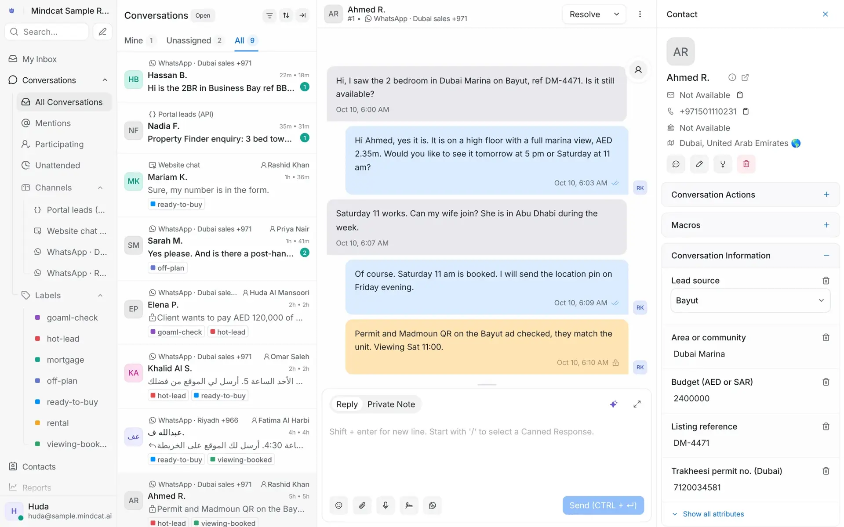
Task: Click the merge contact icon
Action: pos(723,164)
